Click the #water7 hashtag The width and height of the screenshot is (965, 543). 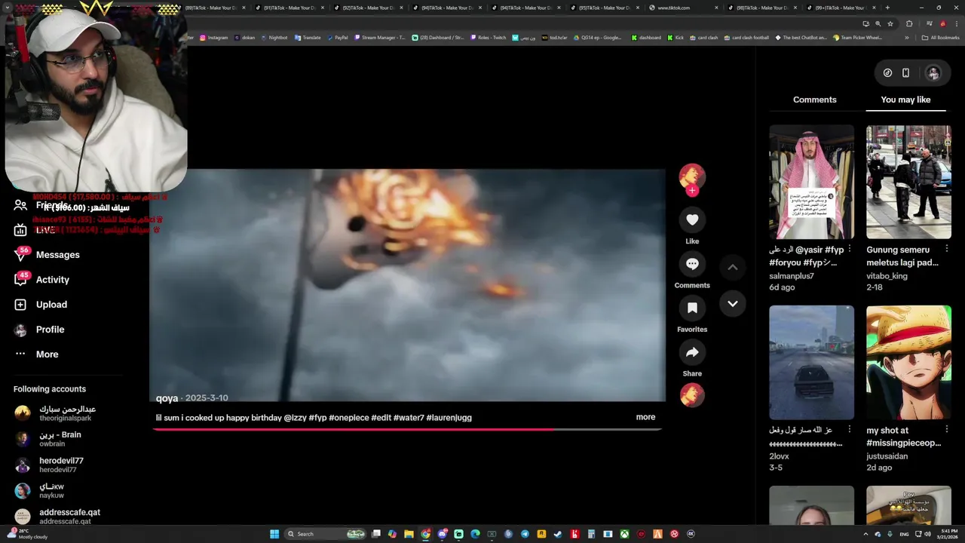(409, 418)
